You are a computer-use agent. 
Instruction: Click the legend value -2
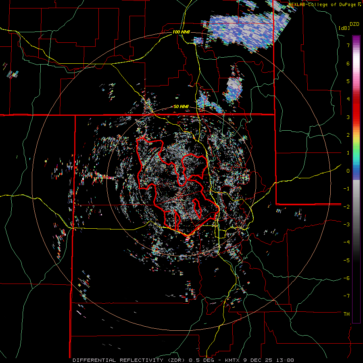346,207
